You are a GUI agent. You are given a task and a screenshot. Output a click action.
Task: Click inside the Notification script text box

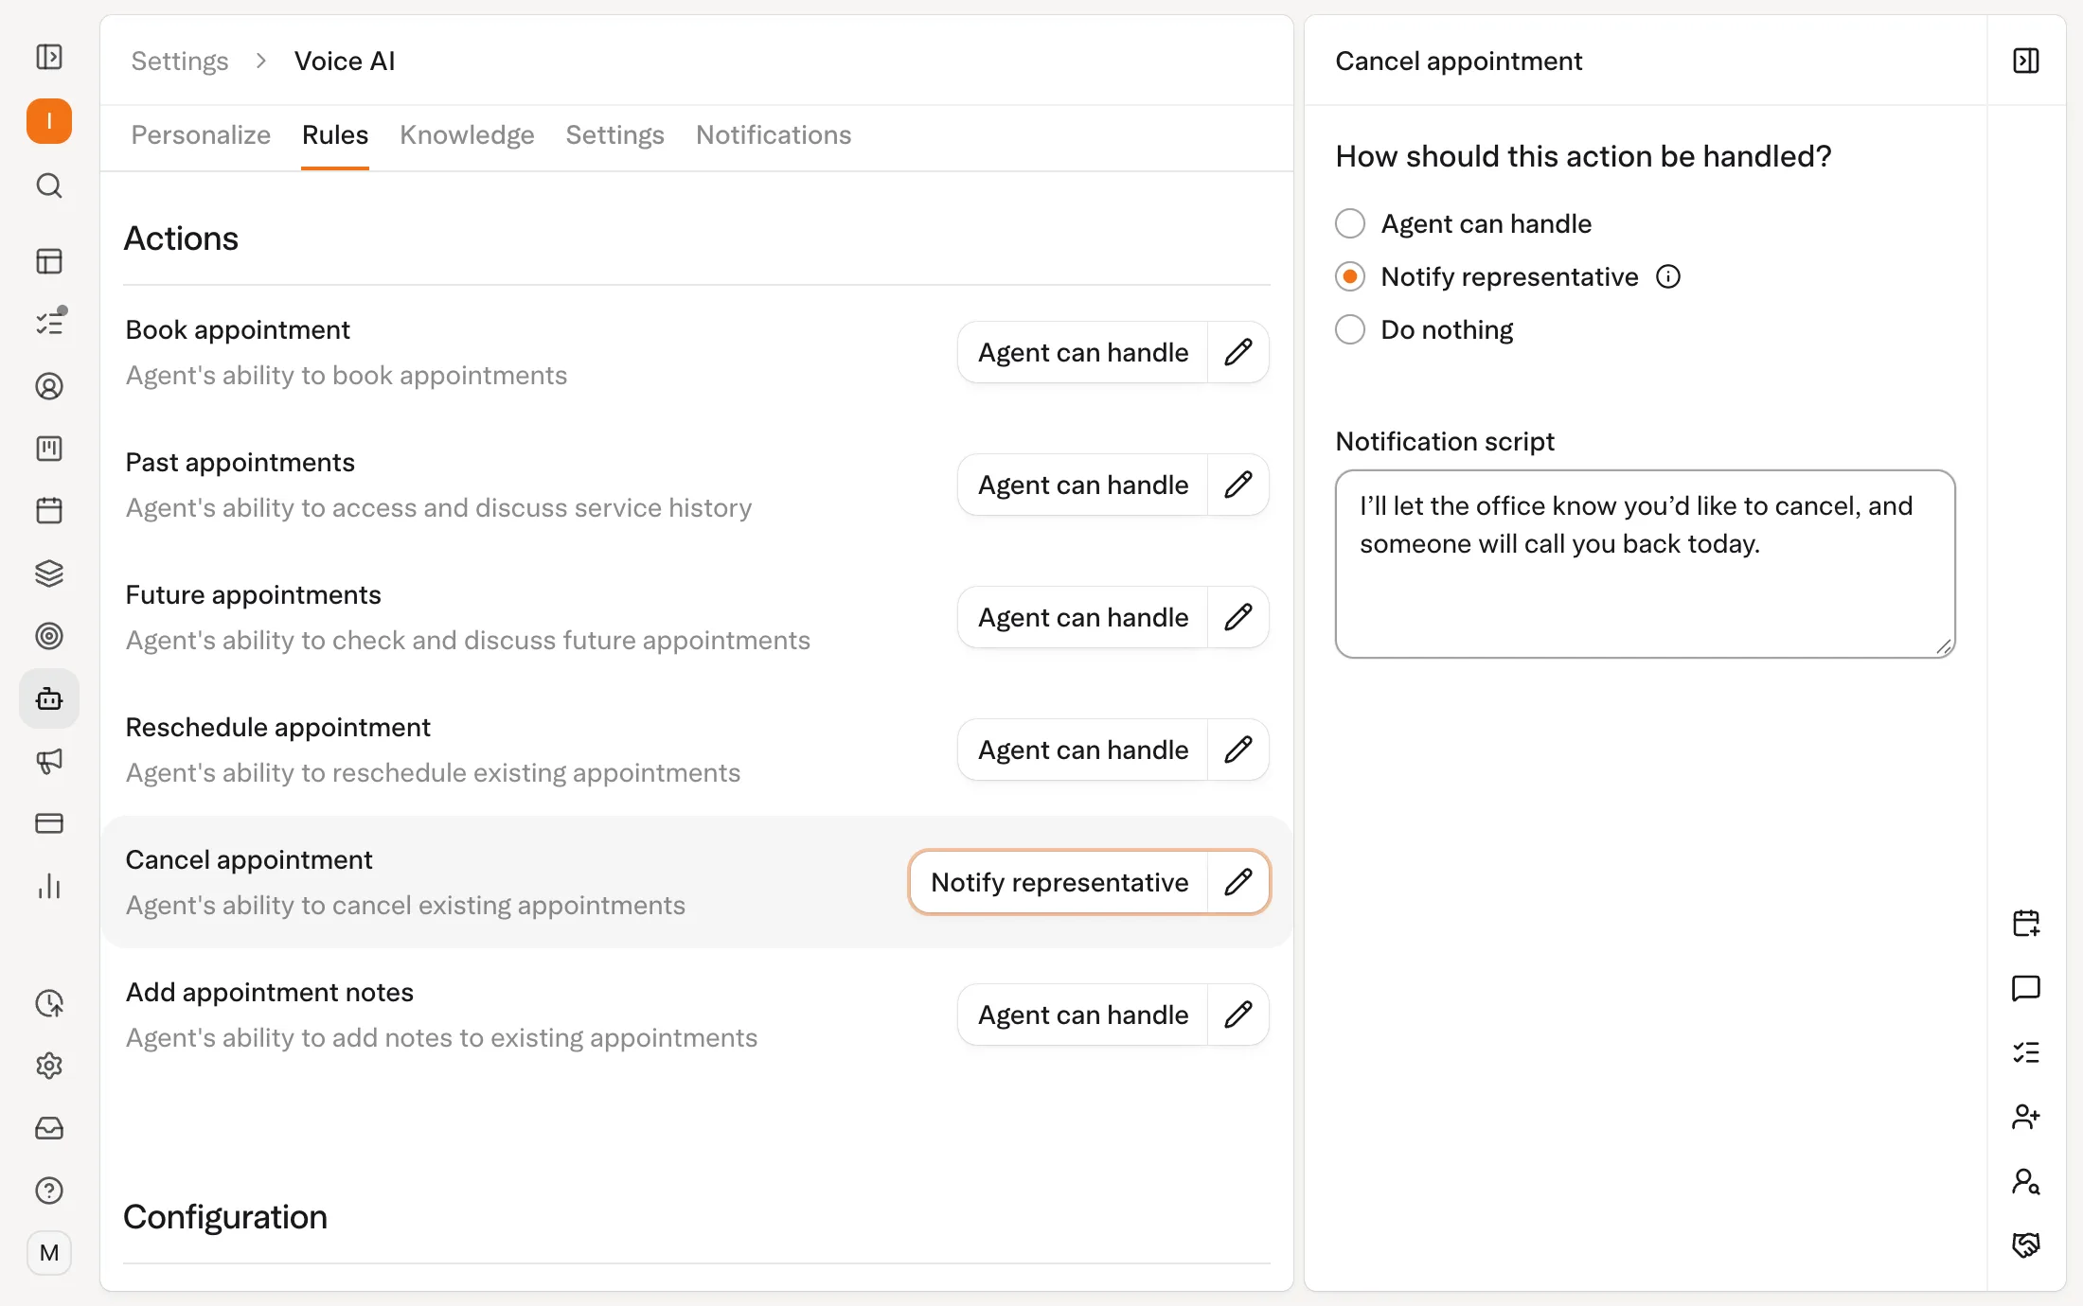pos(1645,564)
